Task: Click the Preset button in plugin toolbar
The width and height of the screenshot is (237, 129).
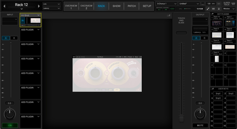Action: click(x=130, y=57)
